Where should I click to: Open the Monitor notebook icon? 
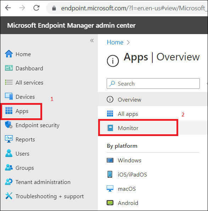click(110, 128)
